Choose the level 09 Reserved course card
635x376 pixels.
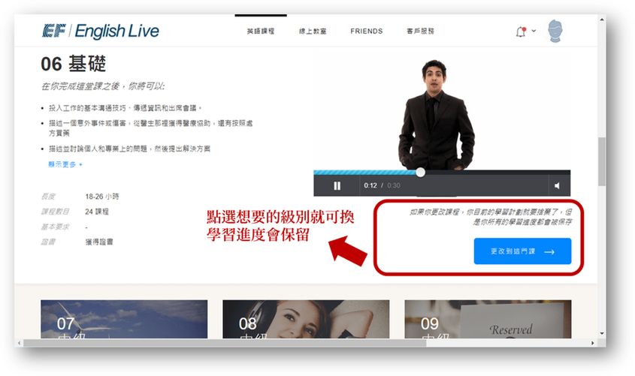487,319
